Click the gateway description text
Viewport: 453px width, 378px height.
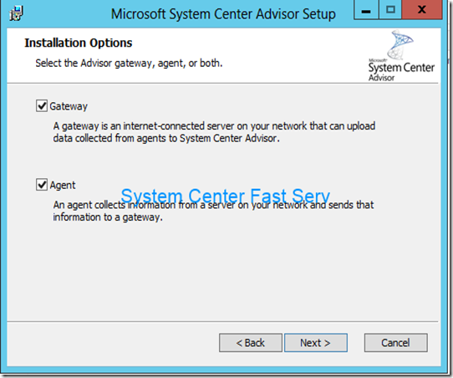(x=214, y=132)
